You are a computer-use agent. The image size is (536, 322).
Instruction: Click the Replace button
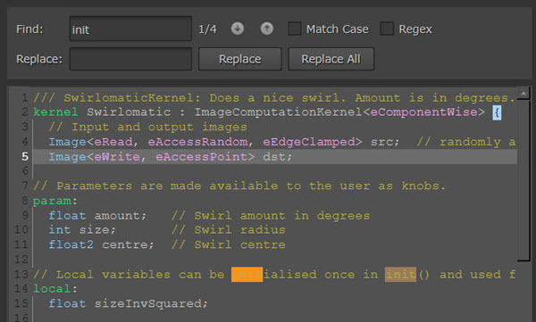tap(240, 59)
